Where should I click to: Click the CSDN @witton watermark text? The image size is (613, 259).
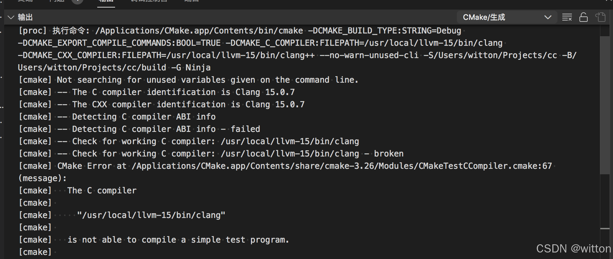pyautogui.click(x=573, y=249)
